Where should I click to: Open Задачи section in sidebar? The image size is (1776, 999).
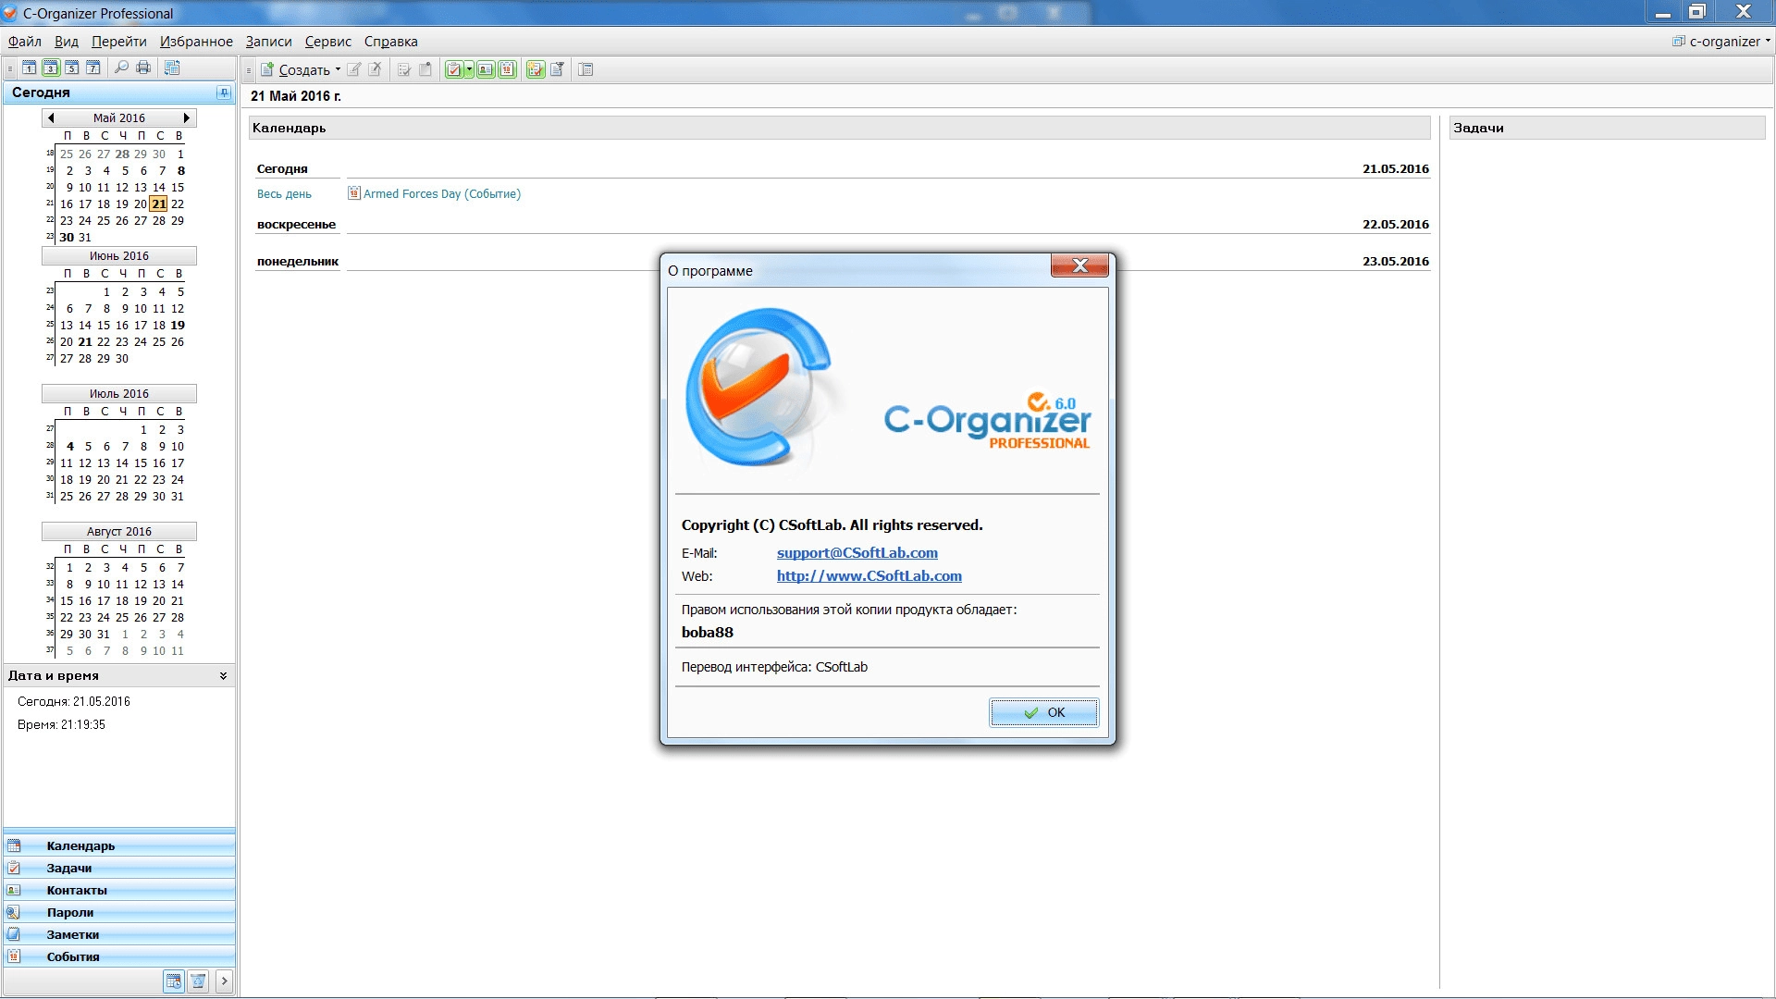pos(119,868)
